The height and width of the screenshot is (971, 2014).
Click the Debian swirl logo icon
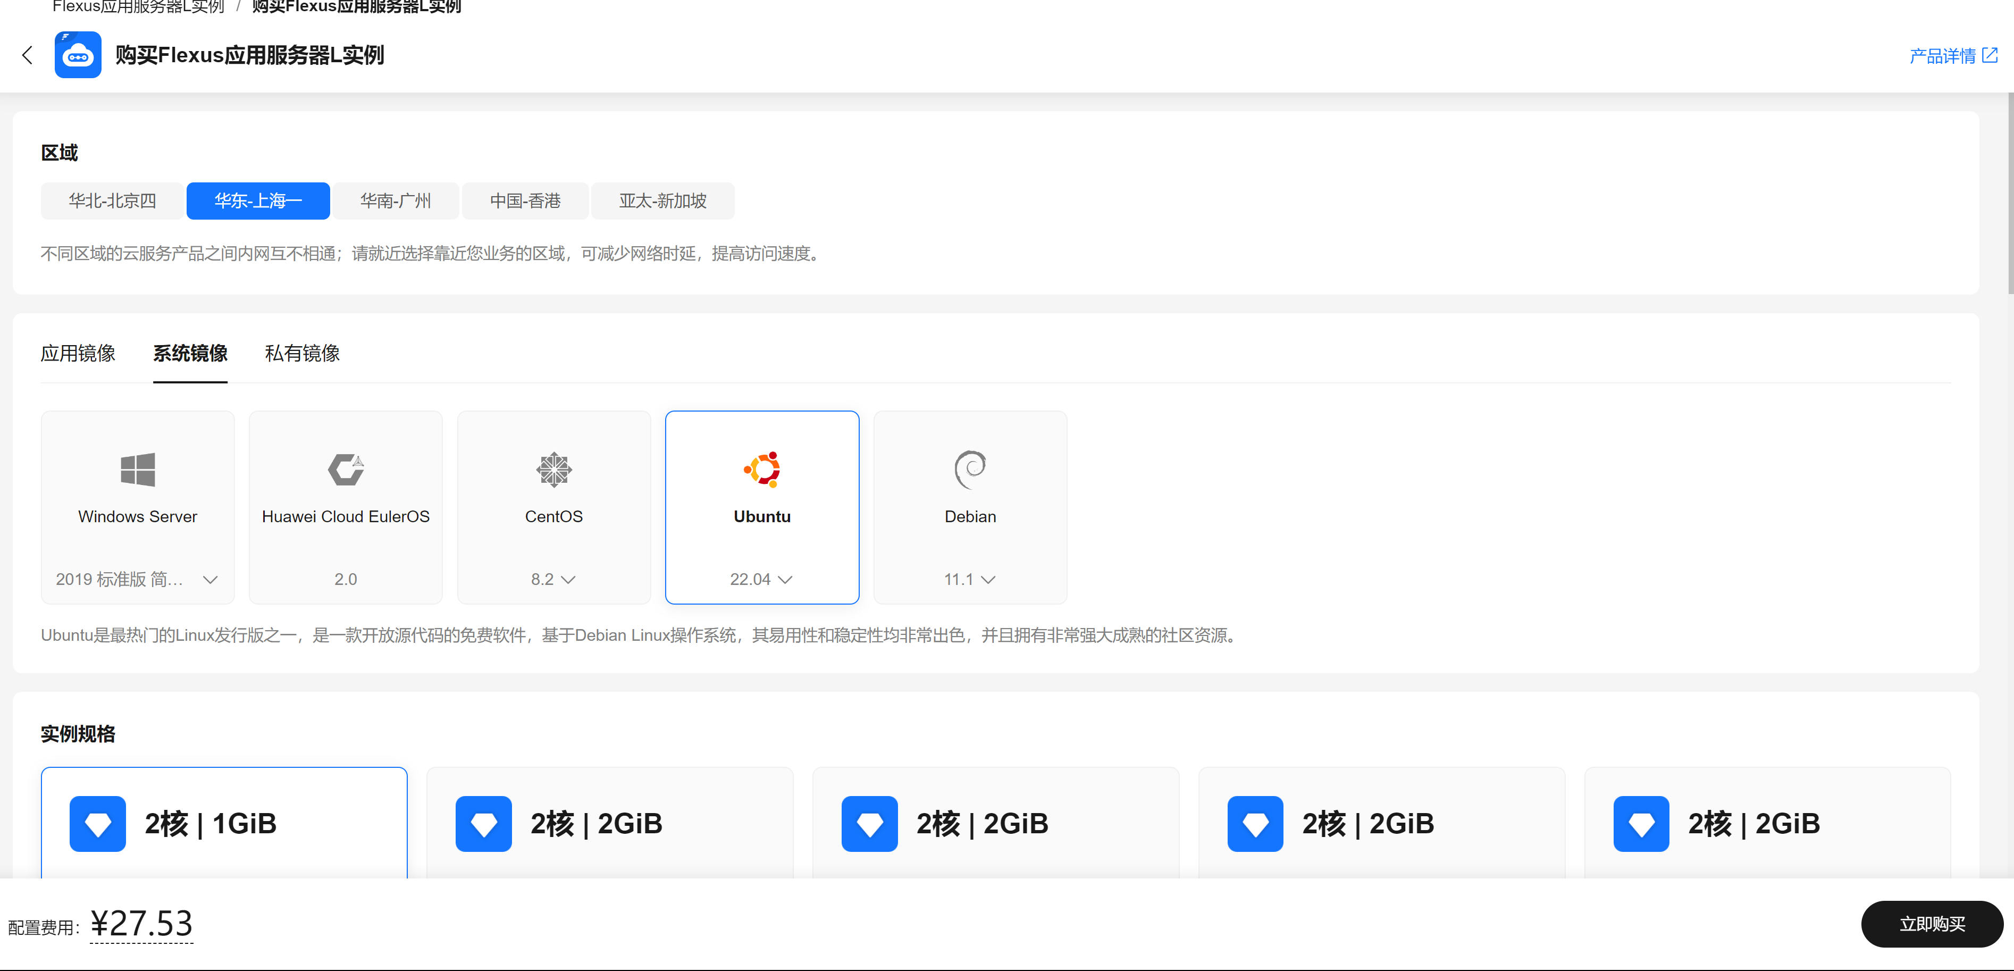(x=969, y=469)
